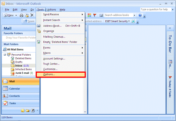This screenshot has height=121, width=176.
Task: Open the Macro submenu
Action: click(x=61, y=53)
